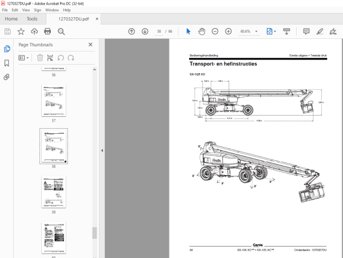Close the Page Thumbnails panel
Viewport: 343px width, 258px height.
click(x=90, y=45)
